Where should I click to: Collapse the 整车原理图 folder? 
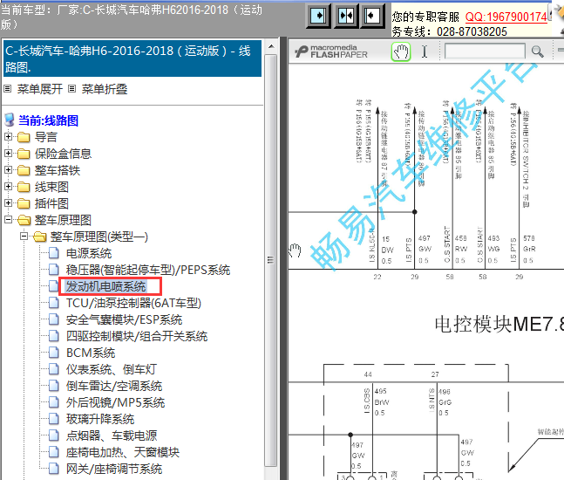tap(8, 220)
